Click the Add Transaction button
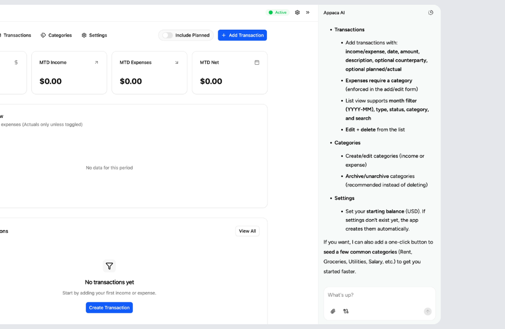Viewport: 505px width, 329px height. [242, 35]
